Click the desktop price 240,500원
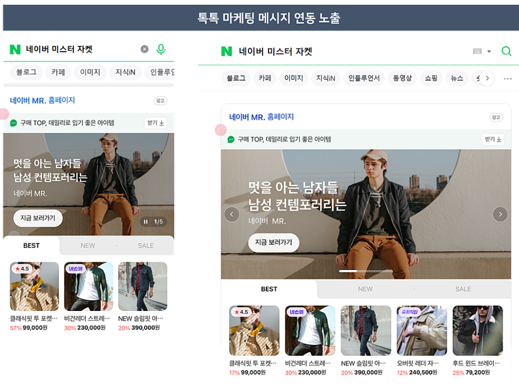 point(423,372)
